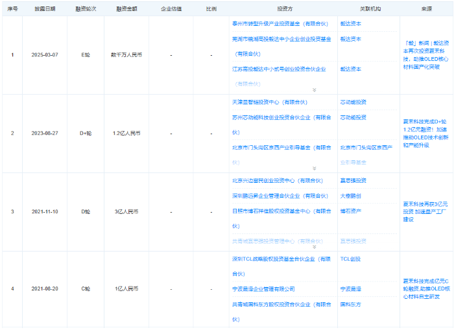This screenshot has width=456, height=330.
Task: Open investor 共青城富思强投资管理中心
Action: coord(277,241)
